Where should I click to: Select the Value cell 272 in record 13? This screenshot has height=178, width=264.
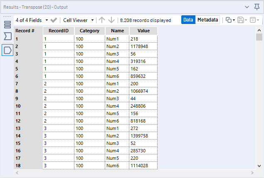click(x=143, y=128)
